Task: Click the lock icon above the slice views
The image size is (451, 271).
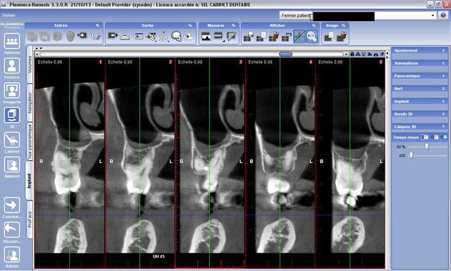Action: [x=352, y=54]
